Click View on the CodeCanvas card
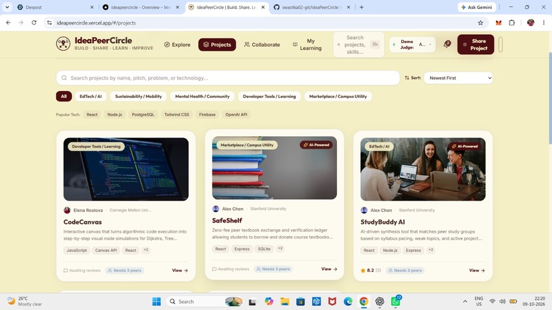The height and width of the screenshot is (310, 552). (x=180, y=270)
